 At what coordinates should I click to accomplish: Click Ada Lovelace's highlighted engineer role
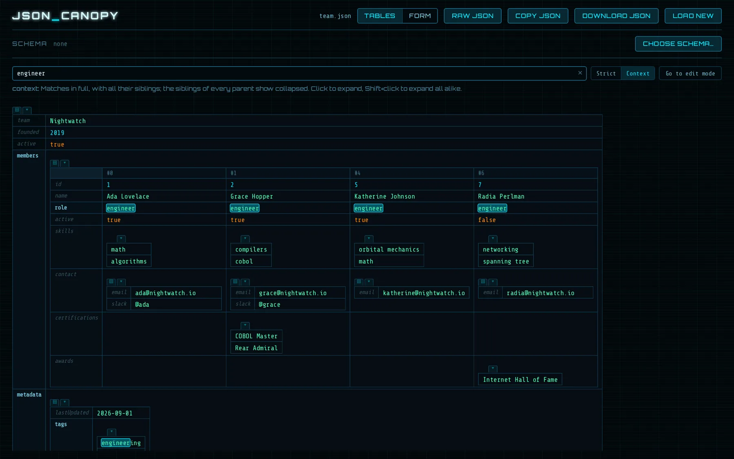tap(121, 208)
